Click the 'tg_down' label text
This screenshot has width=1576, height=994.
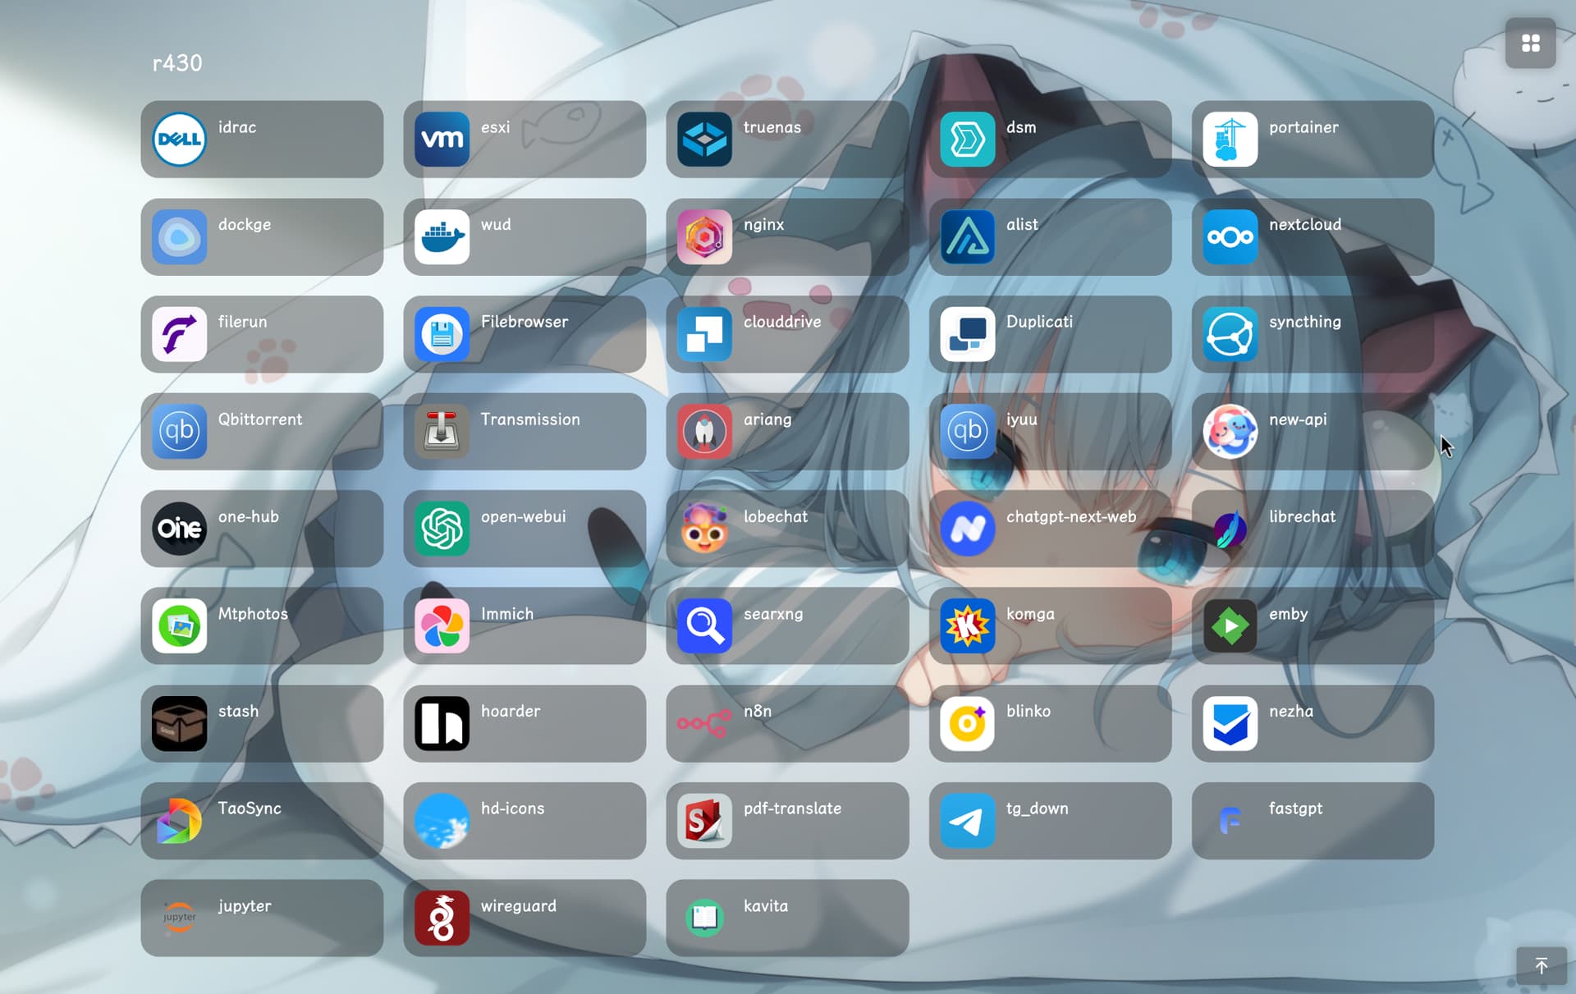click(1037, 808)
